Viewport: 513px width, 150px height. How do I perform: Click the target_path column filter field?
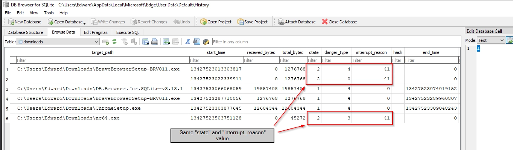(x=102, y=60)
